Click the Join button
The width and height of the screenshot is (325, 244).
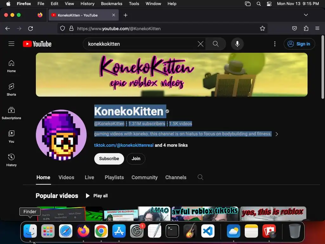[136, 159]
